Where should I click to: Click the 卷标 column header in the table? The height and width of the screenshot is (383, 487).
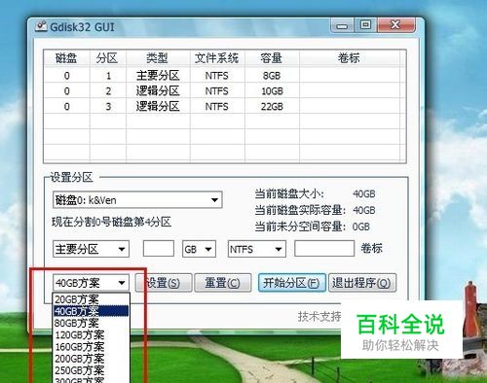click(x=350, y=58)
